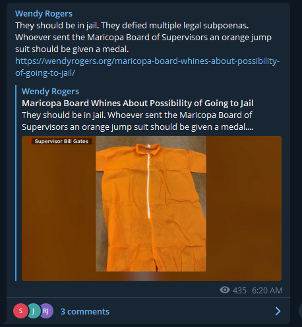Click the blue link preview sidebar line
Image resolution: width=302 pixels, height=327 pixels.
(16, 183)
